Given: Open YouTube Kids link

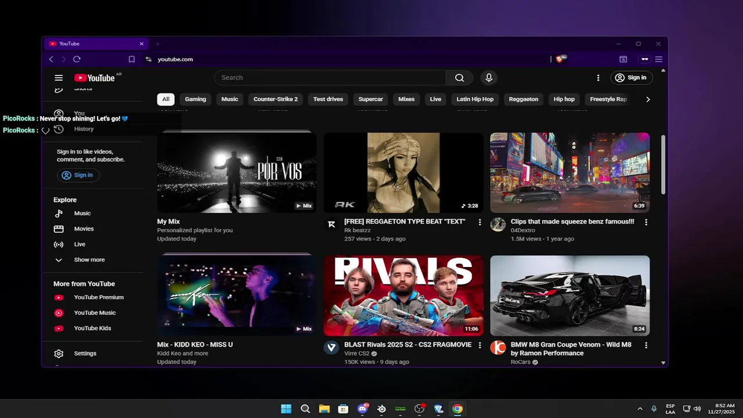Looking at the screenshot, I should tap(93, 329).
